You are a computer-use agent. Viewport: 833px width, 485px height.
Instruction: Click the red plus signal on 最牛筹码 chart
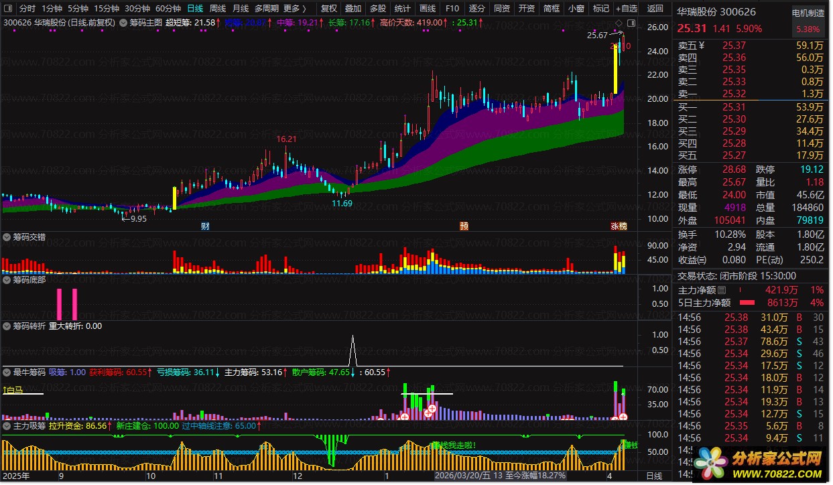pyautogui.click(x=432, y=409)
